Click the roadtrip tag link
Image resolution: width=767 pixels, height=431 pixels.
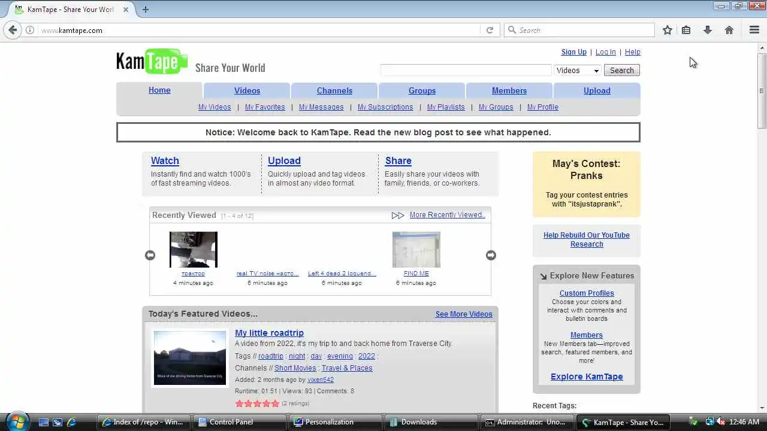[x=271, y=356]
